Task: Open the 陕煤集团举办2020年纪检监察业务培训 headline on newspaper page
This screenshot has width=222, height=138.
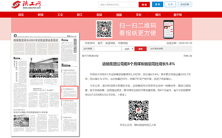Action: coord(36,40)
